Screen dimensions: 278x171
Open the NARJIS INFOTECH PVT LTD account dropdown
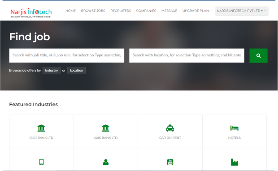[x=242, y=11]
